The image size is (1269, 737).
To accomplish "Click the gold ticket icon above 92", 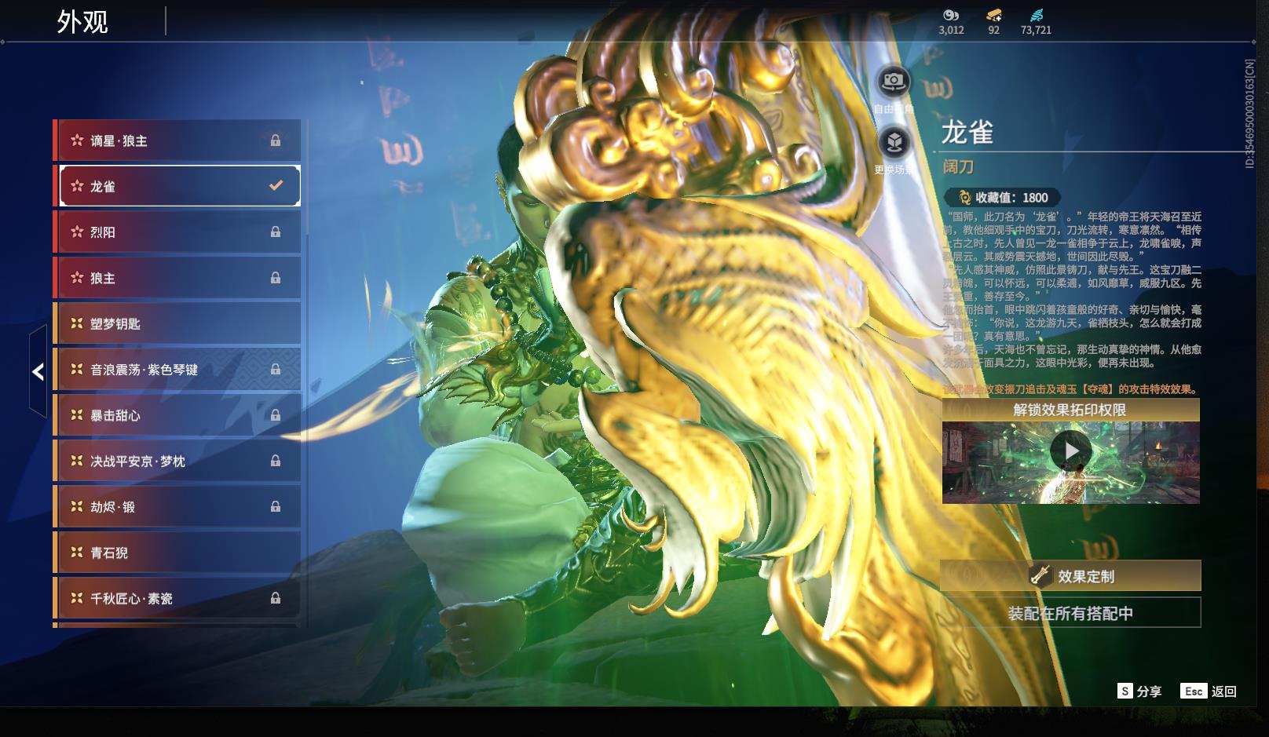I will coord(993,15).
